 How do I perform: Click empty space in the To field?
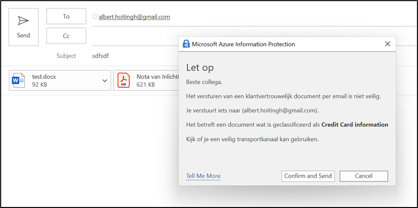pyautogui.click(x=294, y=17)
